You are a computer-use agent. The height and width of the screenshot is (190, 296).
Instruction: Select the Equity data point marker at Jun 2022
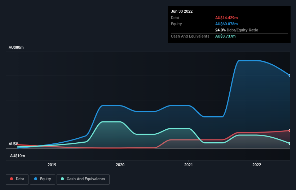pyautogui.click(x=290, y=75)
